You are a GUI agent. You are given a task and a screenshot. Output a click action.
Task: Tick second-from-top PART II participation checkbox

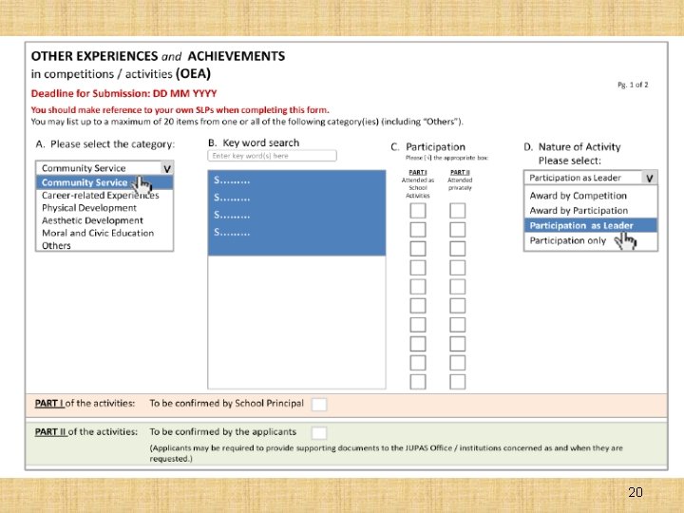pos(458,230)
